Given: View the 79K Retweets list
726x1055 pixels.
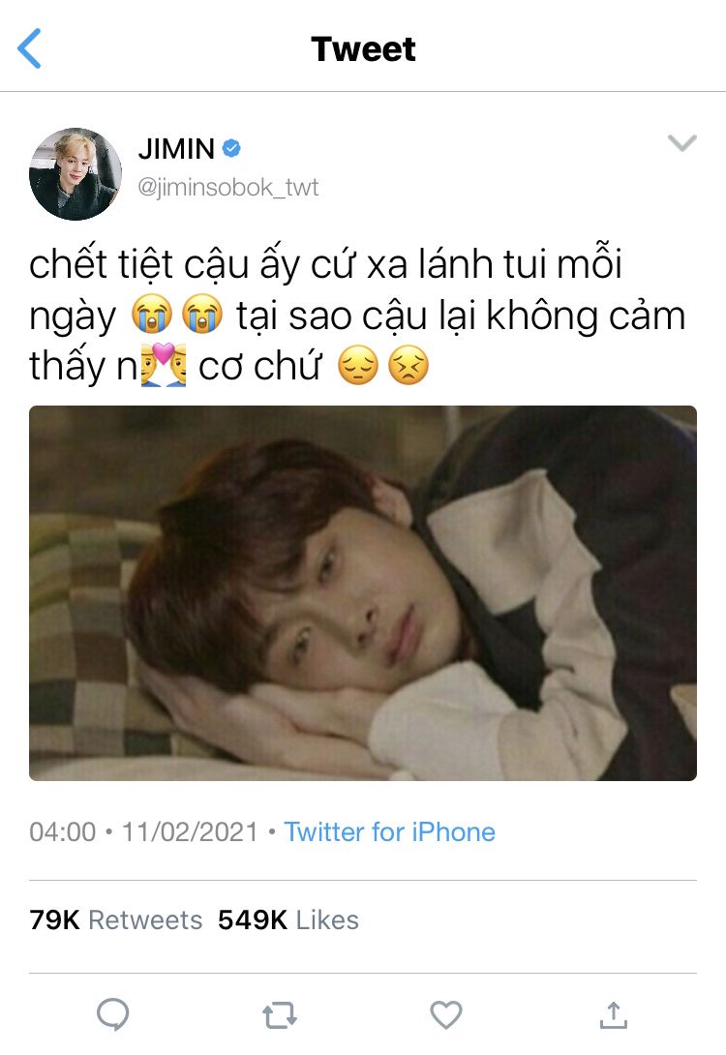Looking at the screenshot, I should pyautogui.click(x=116, y=919).
